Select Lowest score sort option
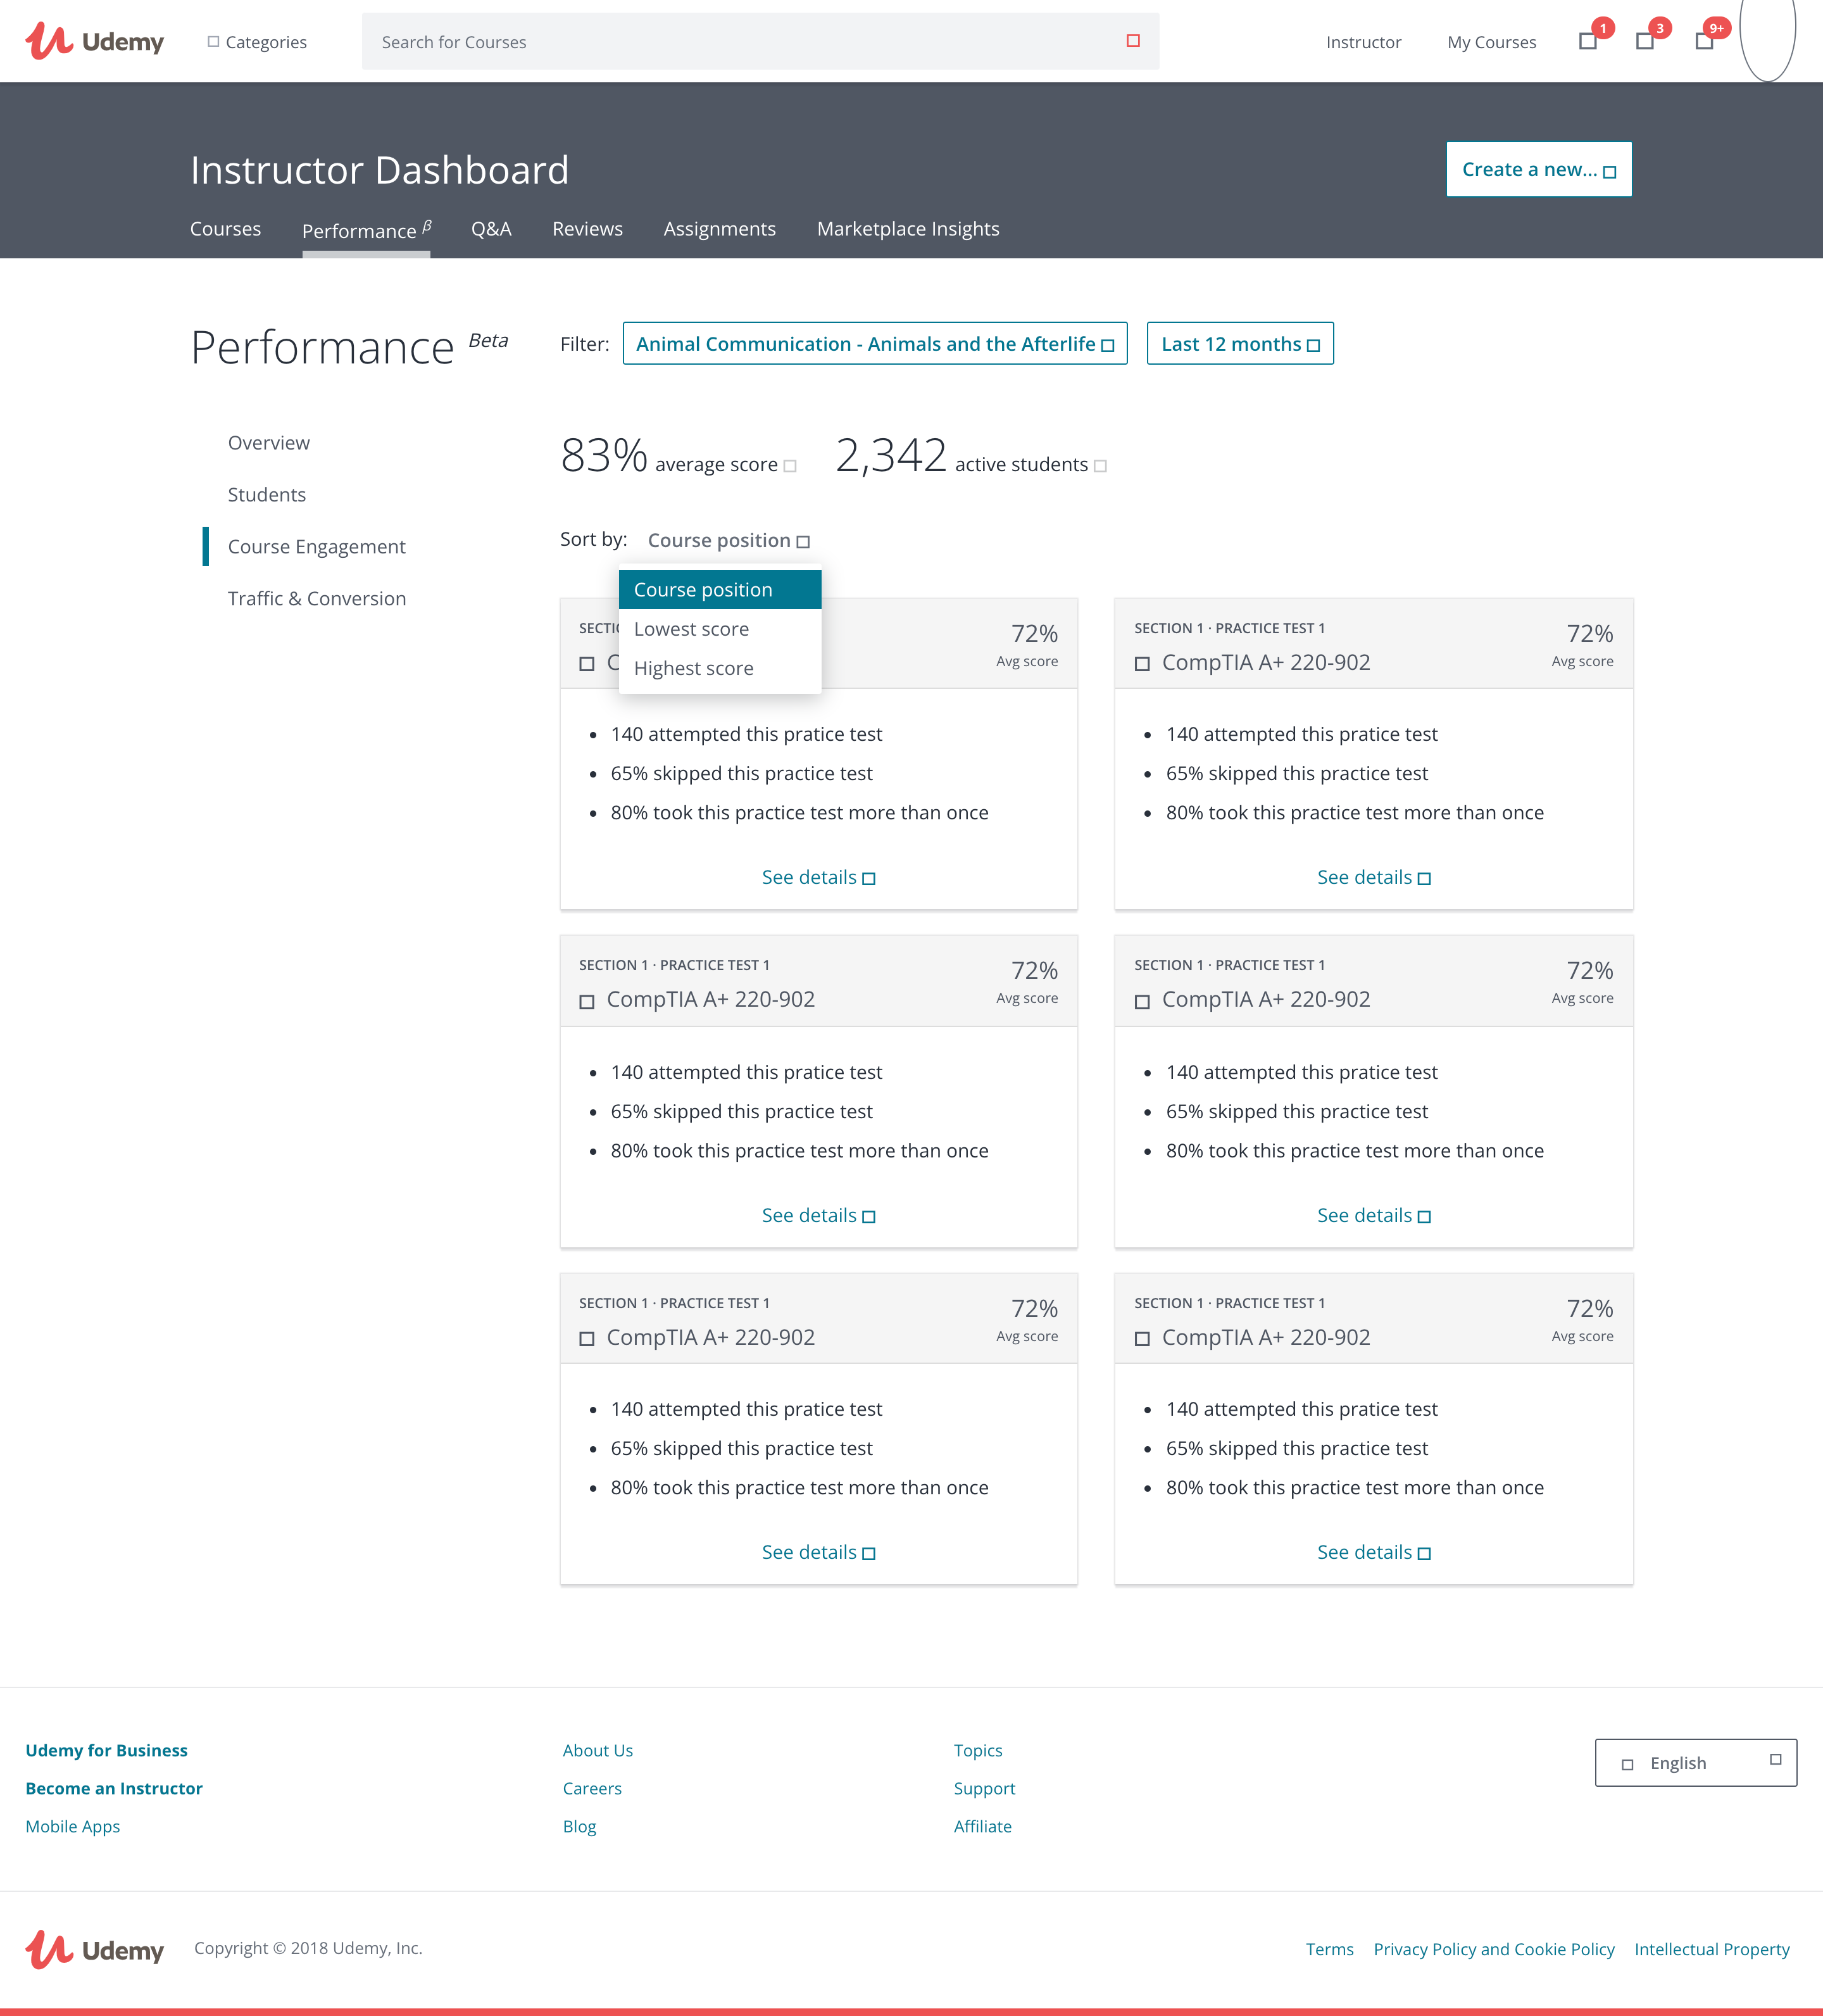1823x2016 pixels. (x=720, y=629)
